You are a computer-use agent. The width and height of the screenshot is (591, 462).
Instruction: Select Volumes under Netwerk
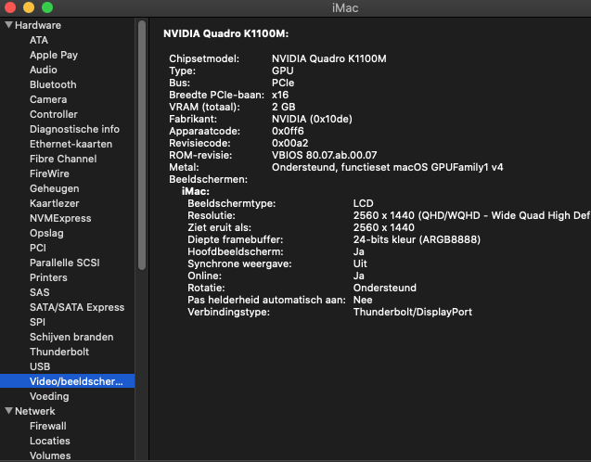50,456
